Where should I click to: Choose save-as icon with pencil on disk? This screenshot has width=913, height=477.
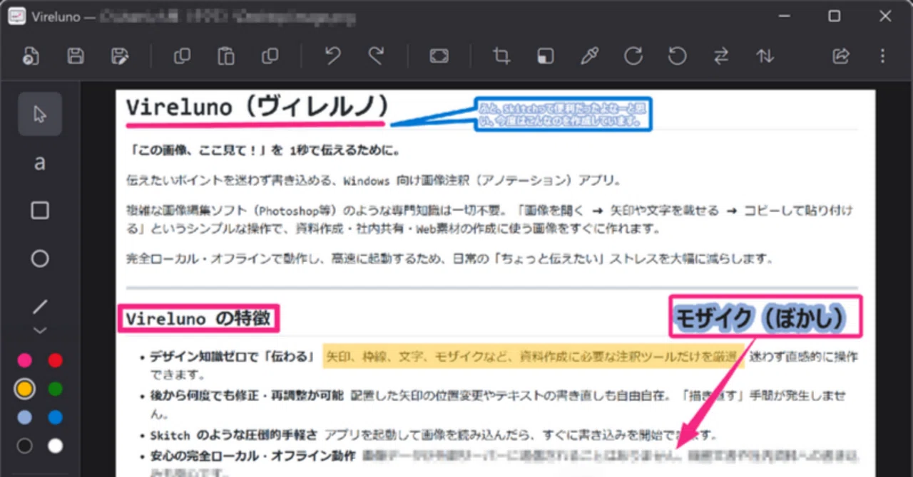(120, 56)
